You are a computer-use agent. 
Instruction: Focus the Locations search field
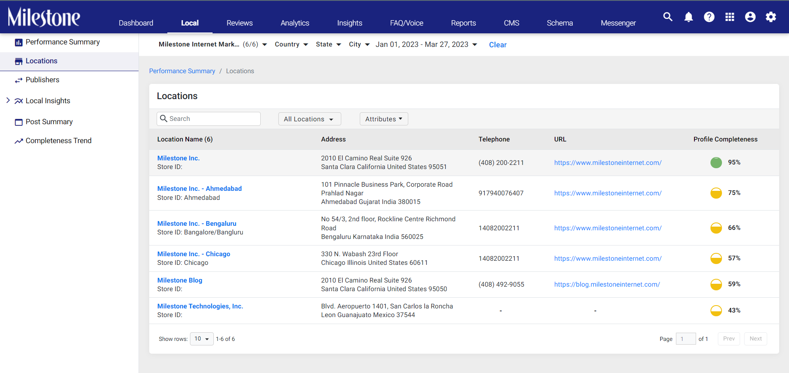coord(208,119)
